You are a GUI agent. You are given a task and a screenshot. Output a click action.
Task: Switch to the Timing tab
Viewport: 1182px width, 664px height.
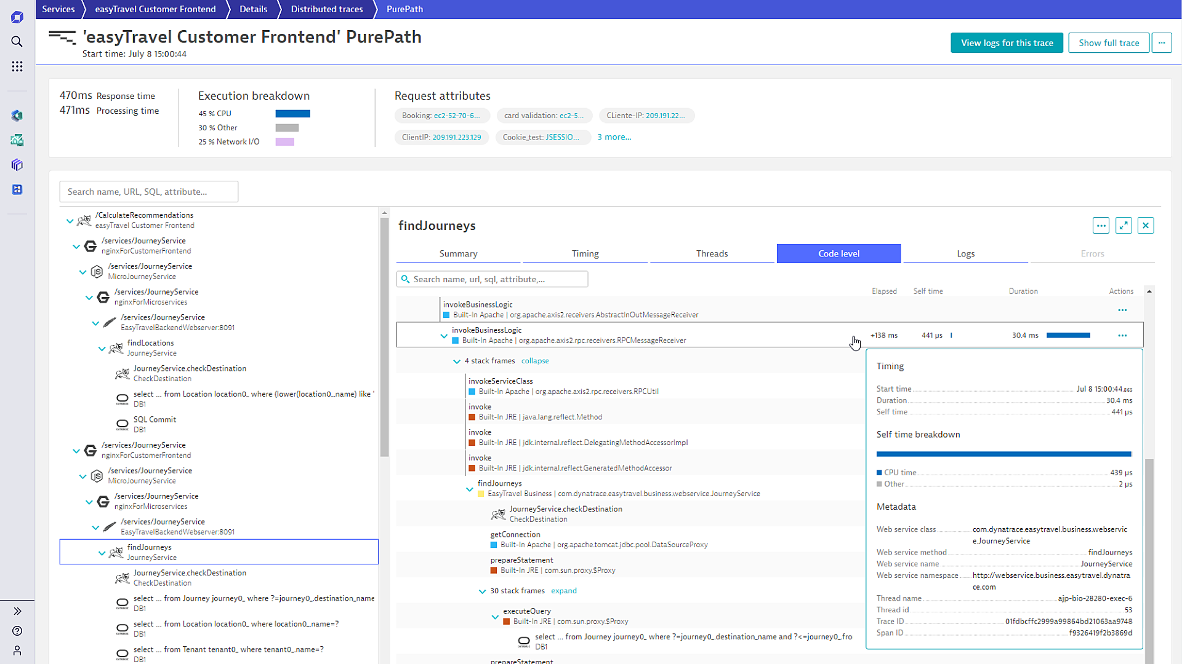point(585,253)
